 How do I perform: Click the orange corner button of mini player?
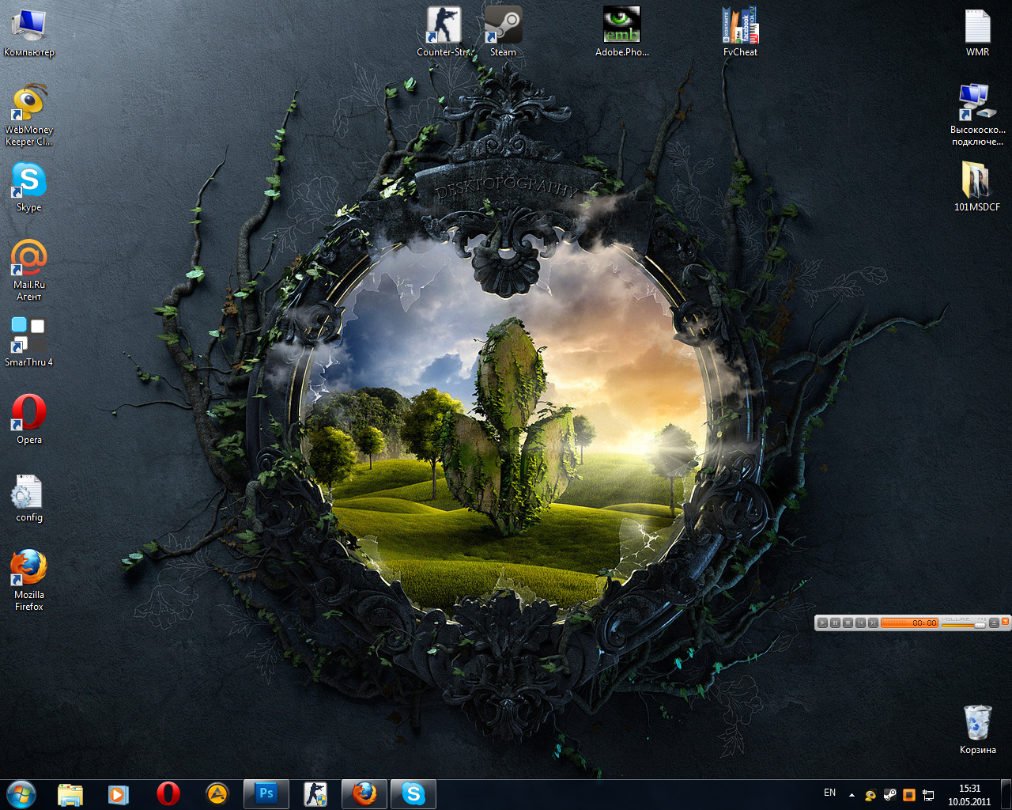pyautogui.click(x=1005, y=621)
